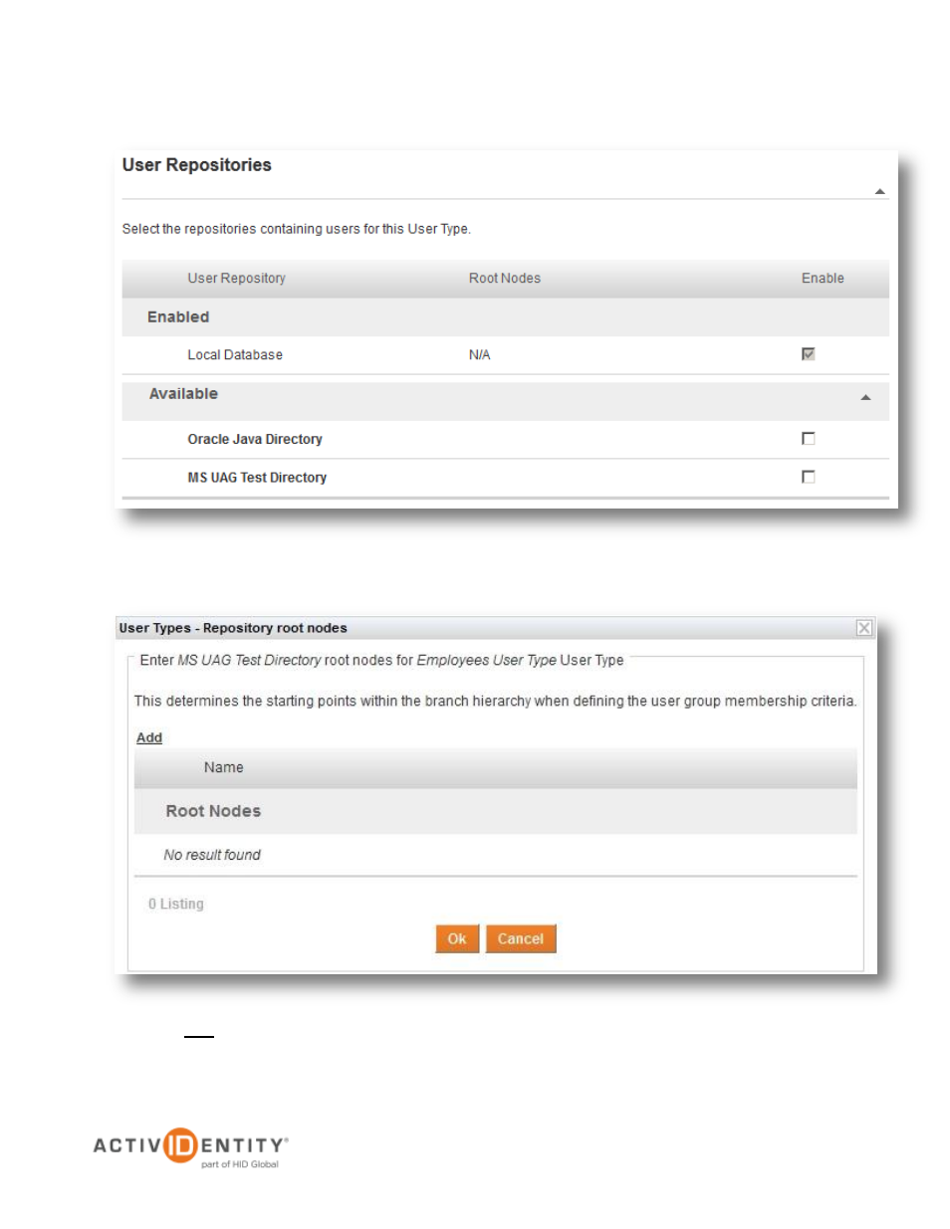Click the Root Nodes column header
950x1229 pixels.
pyautogui.click(x=505, y=279)
